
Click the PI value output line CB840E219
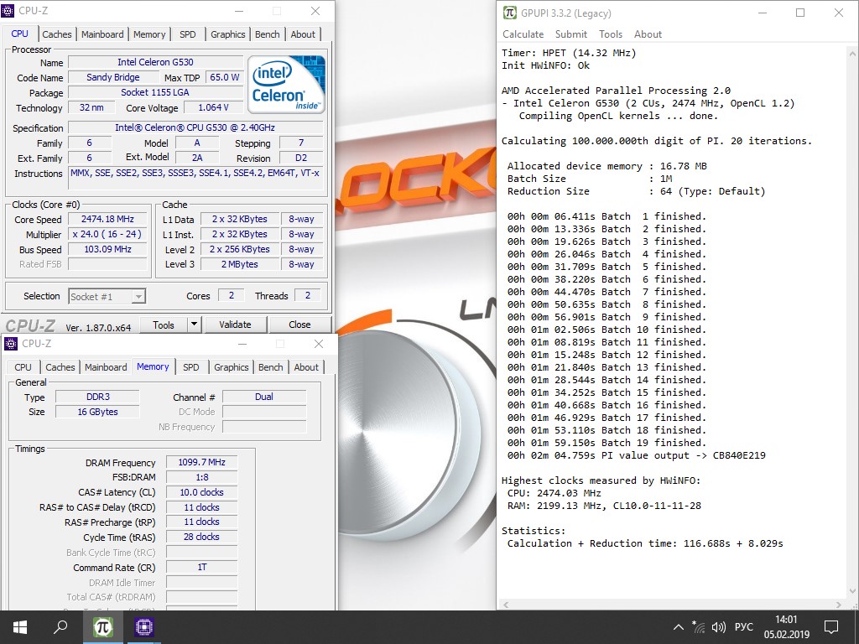[636, 455]
